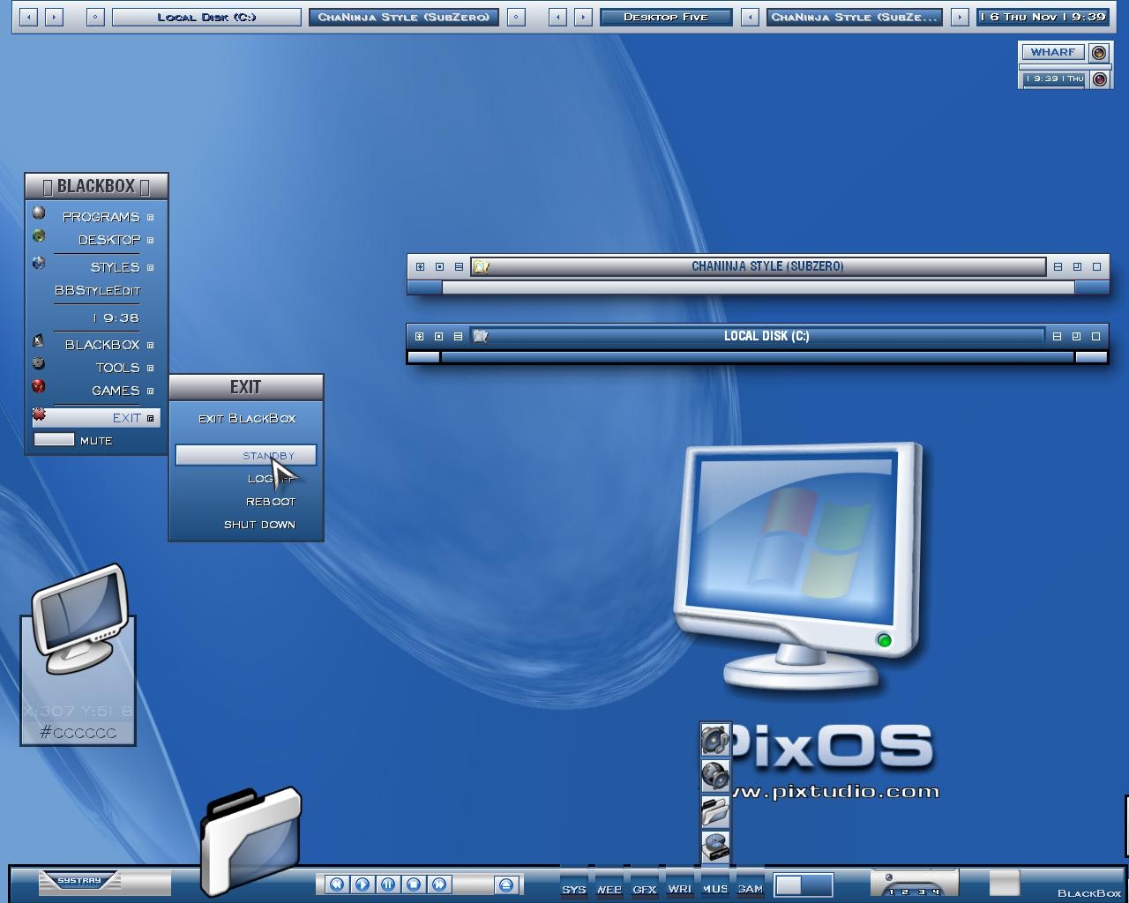This screenshot has height=903, width=1129.
Task: Expand the PROGRAMS submenu arrow
Action: (x=150, y=217)
